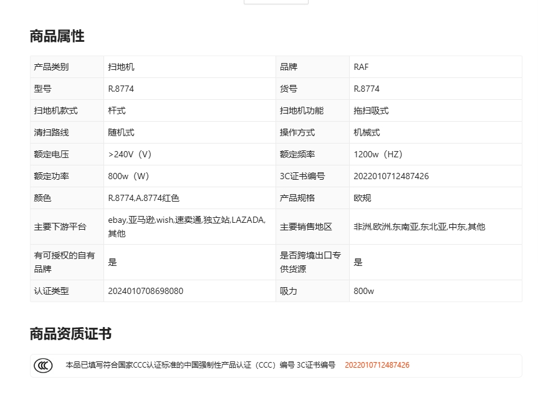Click the R.8774 value beside 货号
This screenshot has height=397, width=538.
tap(367, 89)
